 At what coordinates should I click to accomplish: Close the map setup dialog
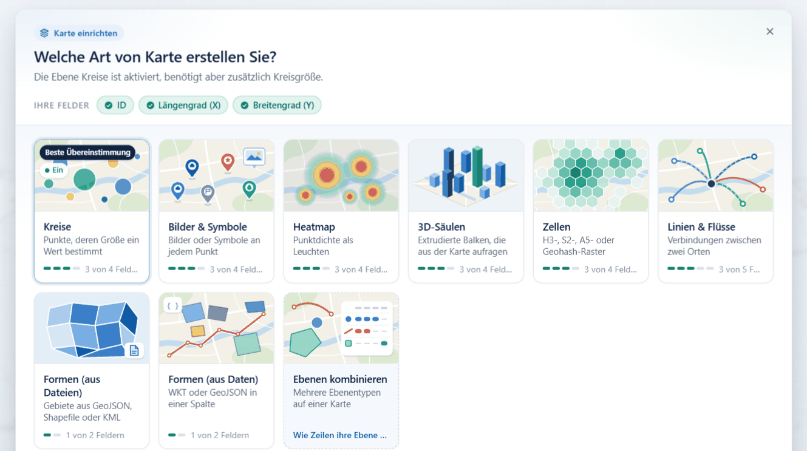[x=769, y=32]
